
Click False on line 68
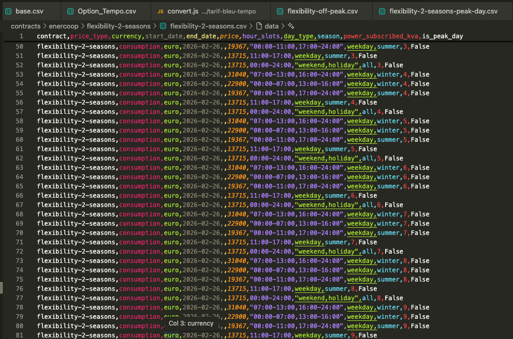(420, 214)
